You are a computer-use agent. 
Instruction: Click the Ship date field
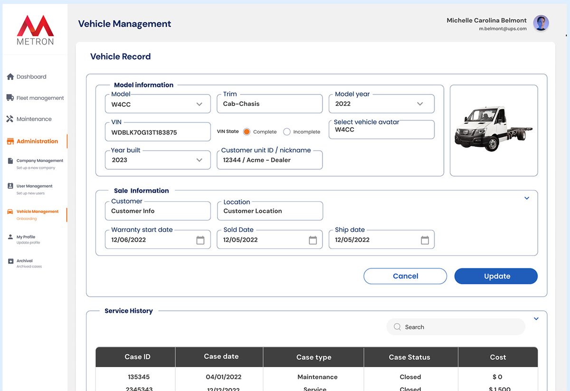[x=381, y=240]
